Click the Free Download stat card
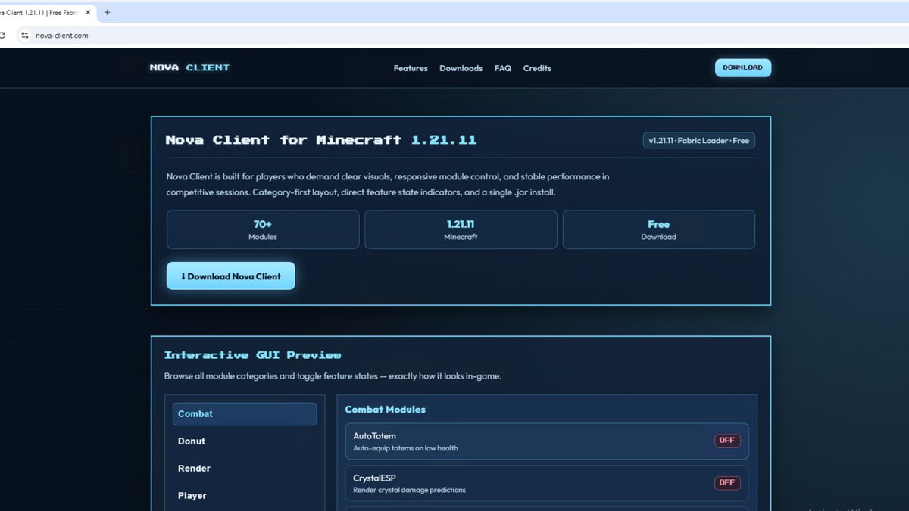Viewport: 909px width, 511px height. 658,229
